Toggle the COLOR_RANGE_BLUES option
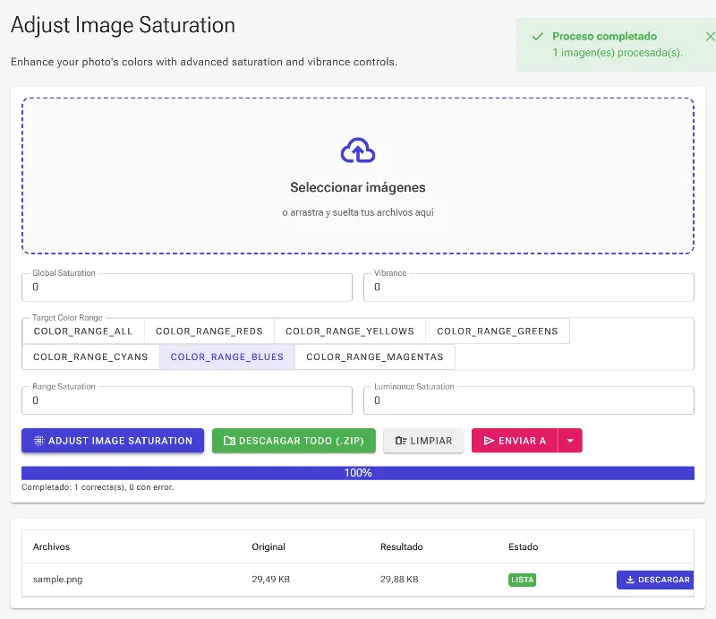This screenshot has width=716, height=619. pos(227,357)
